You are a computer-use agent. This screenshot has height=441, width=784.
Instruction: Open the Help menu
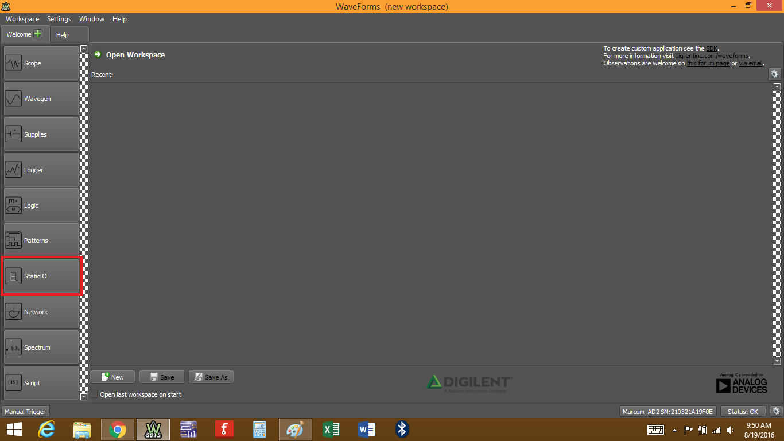point(119,19)
